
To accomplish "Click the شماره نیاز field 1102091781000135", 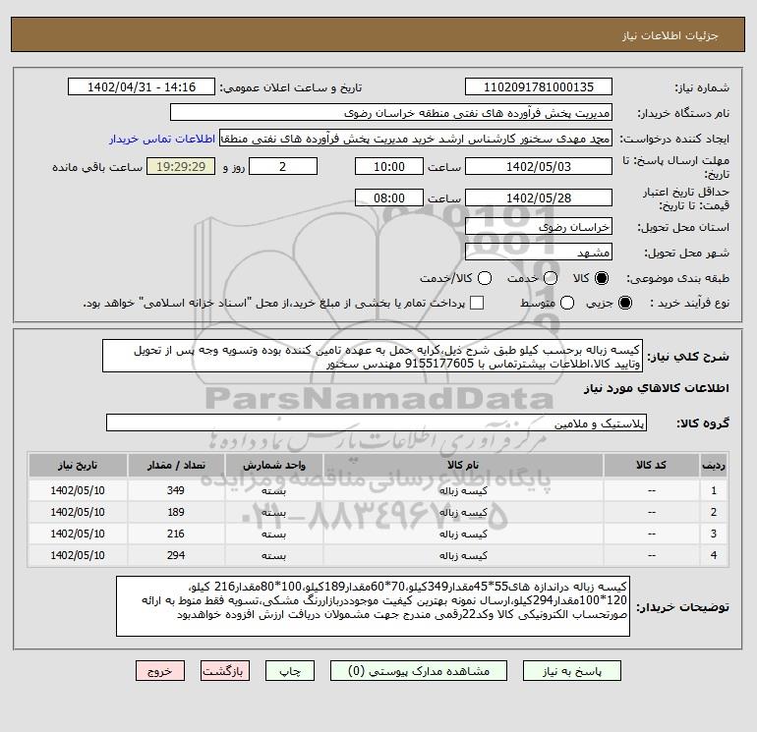I will point(539,86).
